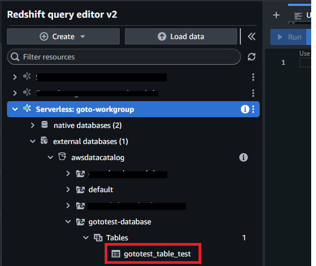This screenshot has width=316, height=266.
Task: Collapse external databases (1)
Action: [33, 141]
